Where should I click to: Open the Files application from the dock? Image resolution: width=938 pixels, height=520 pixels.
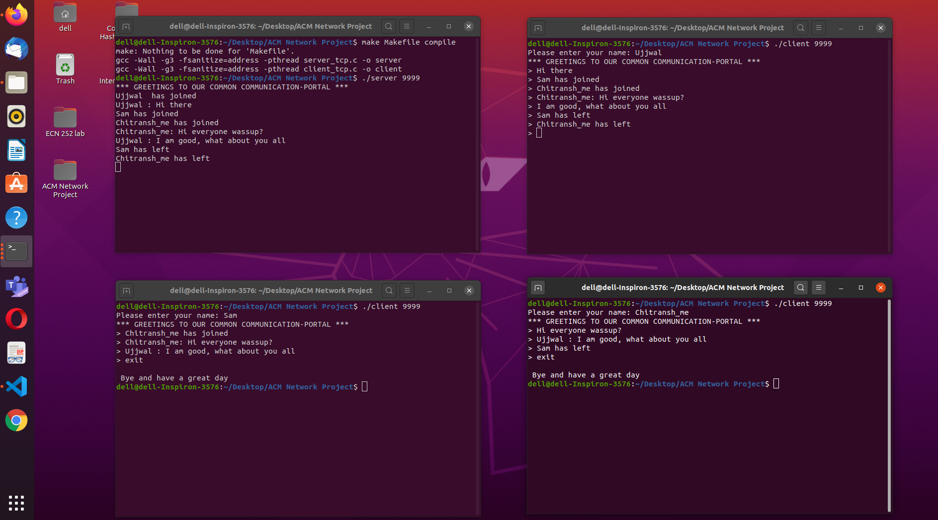pyautogui.click(x=16, y=82)
